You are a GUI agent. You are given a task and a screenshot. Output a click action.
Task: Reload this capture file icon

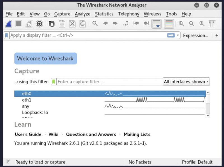(83, 24)
